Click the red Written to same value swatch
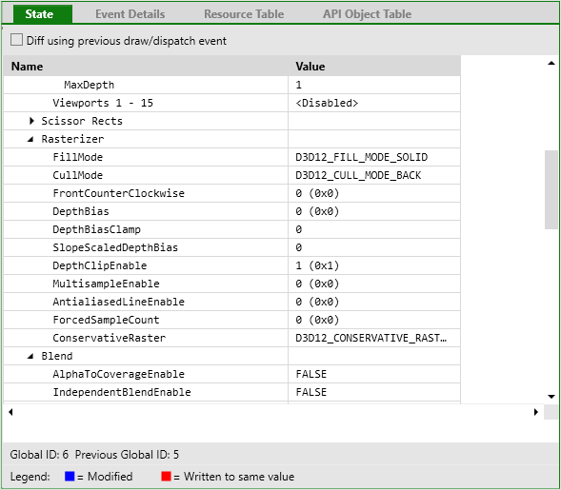Viewport: 561px width, 490px height. point(166,476)
